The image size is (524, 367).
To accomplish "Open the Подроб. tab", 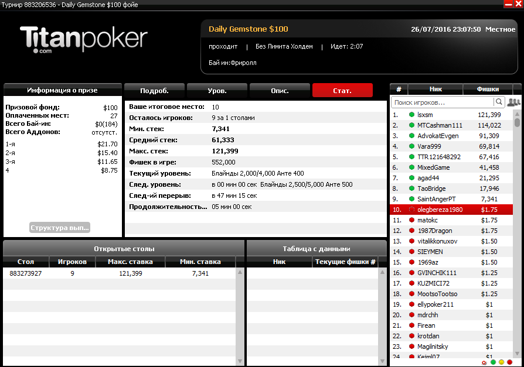I will (x=154, y=90).
